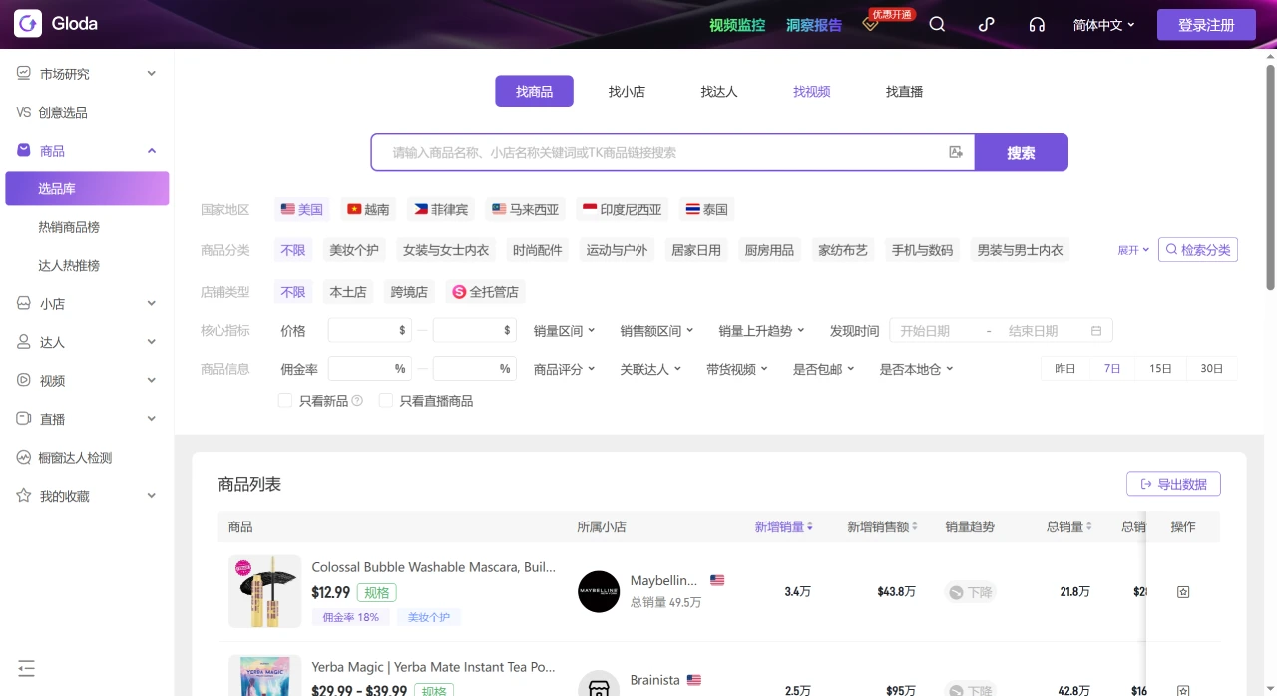Switch to the 找视频 tab
This screenshot has height=696, width=1277.
point(811,91)
